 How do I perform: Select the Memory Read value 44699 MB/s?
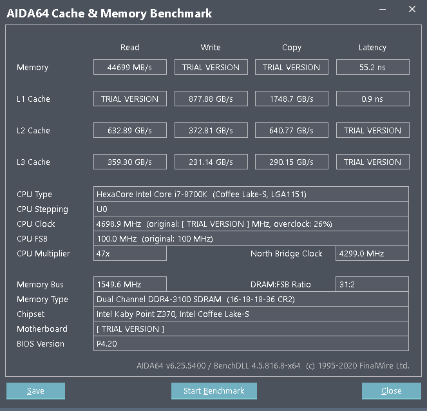[130, 67]
